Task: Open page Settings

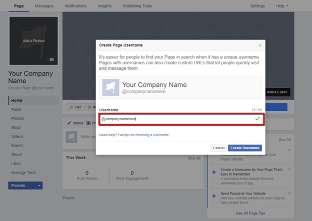Action: pyautogui.click(x=257, y=6)
